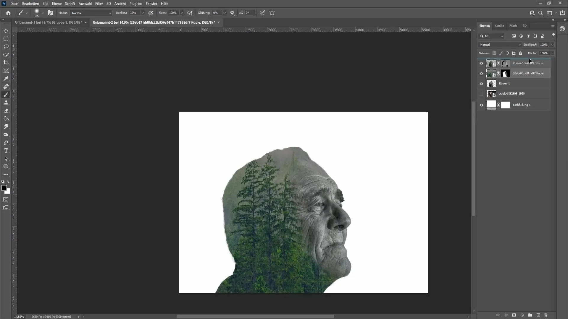
Task: Select the Move tool
Action: 6,30
